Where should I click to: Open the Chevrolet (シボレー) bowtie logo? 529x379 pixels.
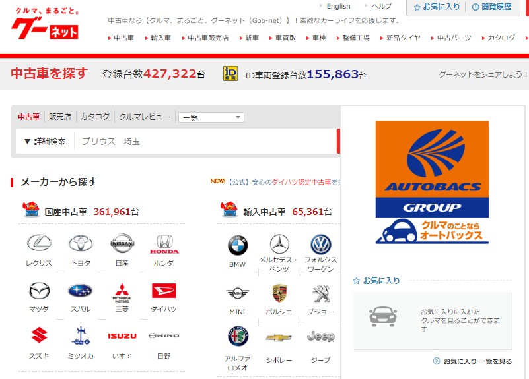[x=279, y=337]
